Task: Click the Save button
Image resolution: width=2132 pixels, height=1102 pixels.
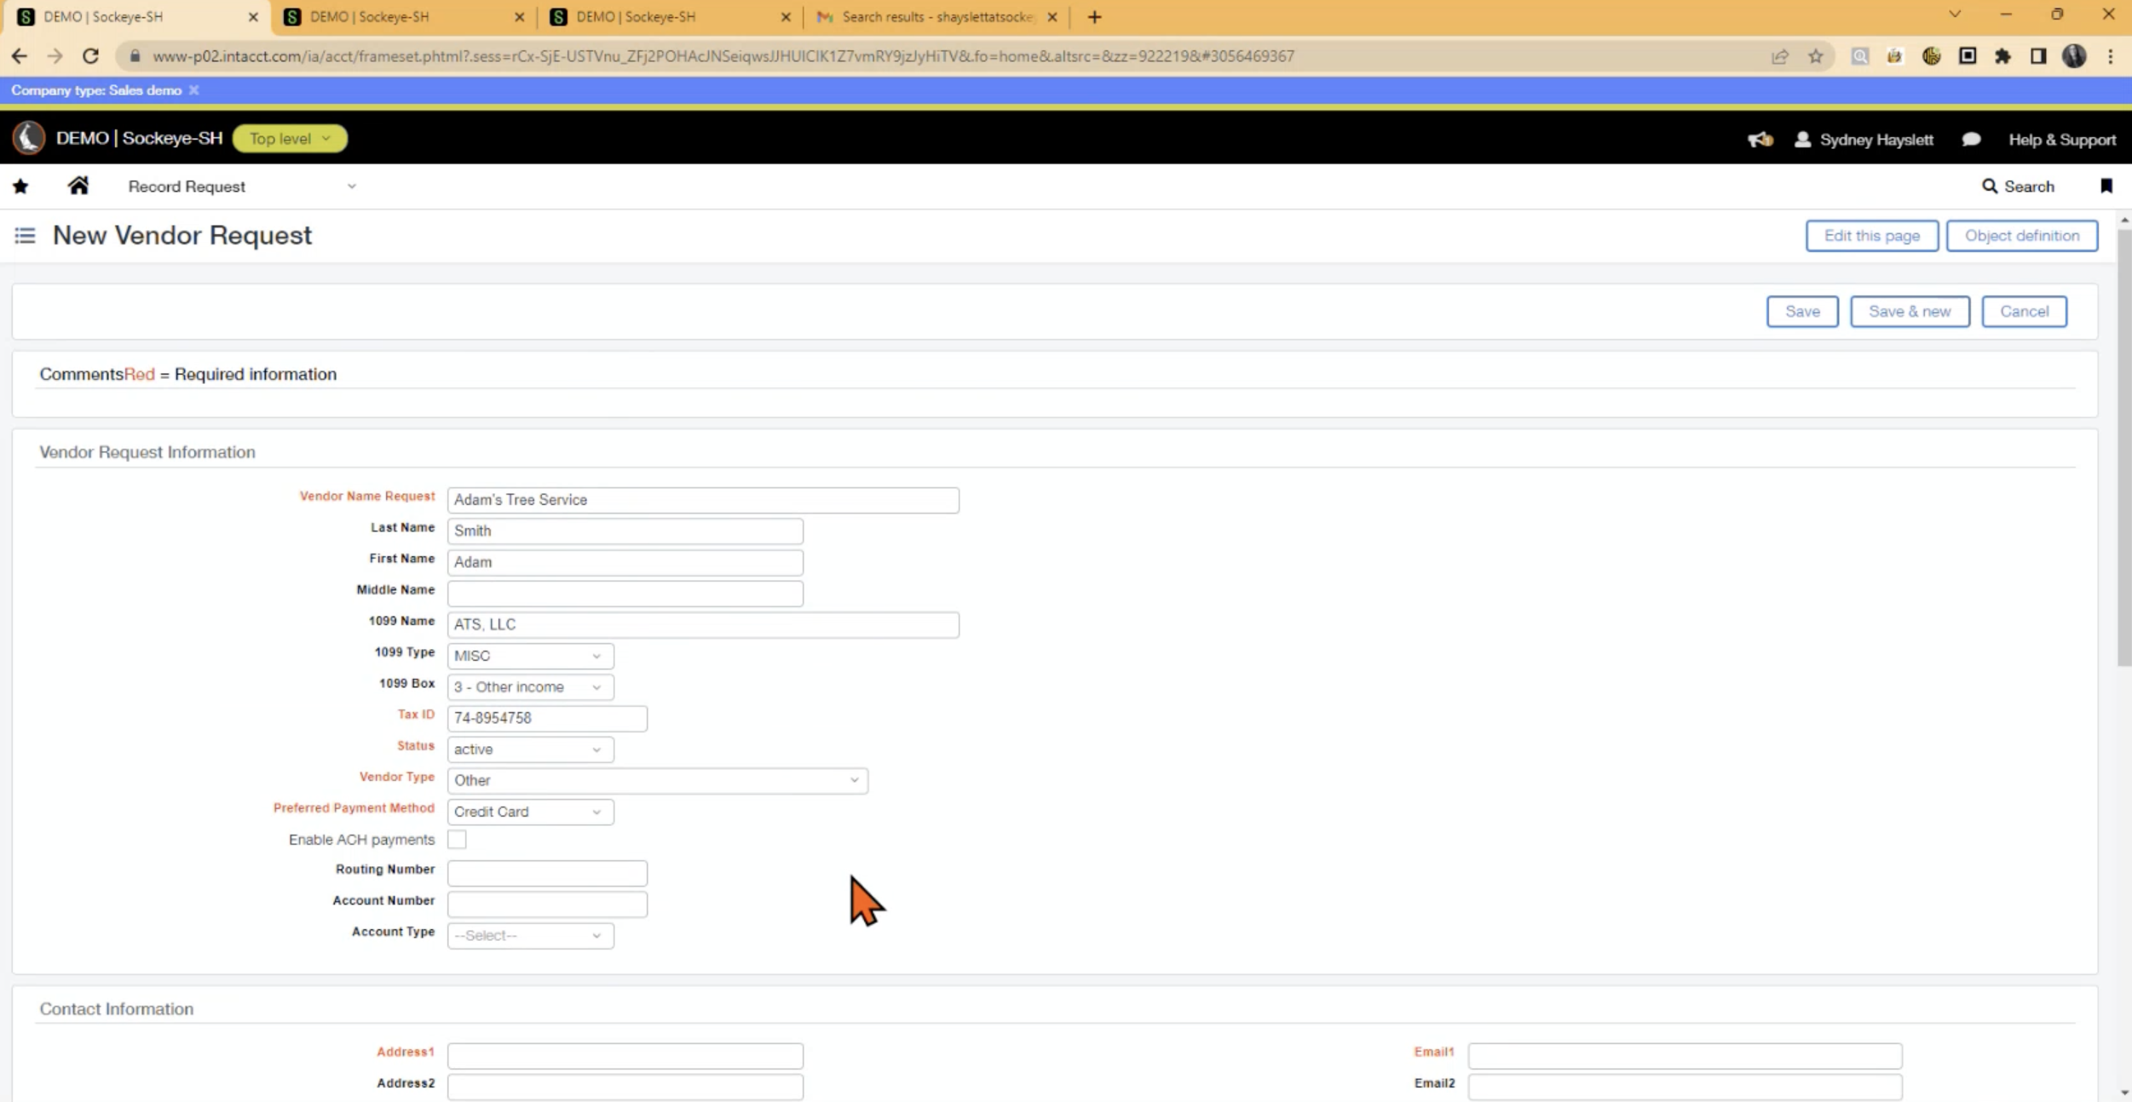Action: pyautogui.click(x=1802, y=312)
